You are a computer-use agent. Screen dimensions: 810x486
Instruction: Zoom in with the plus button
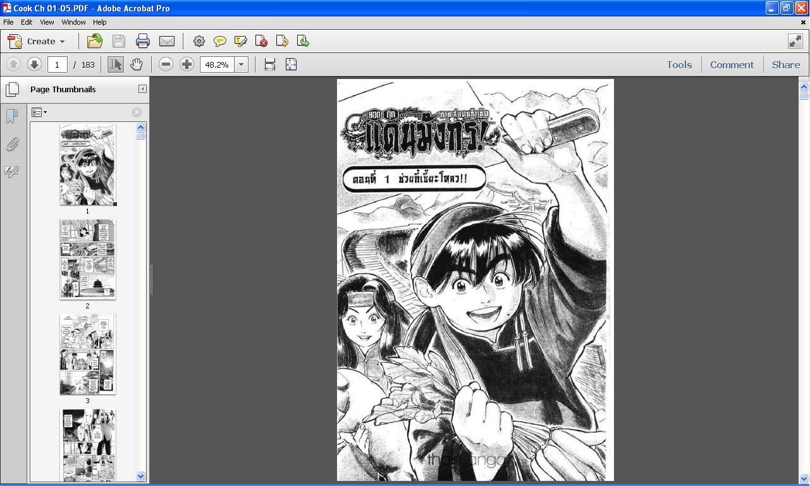pos(187,64)
